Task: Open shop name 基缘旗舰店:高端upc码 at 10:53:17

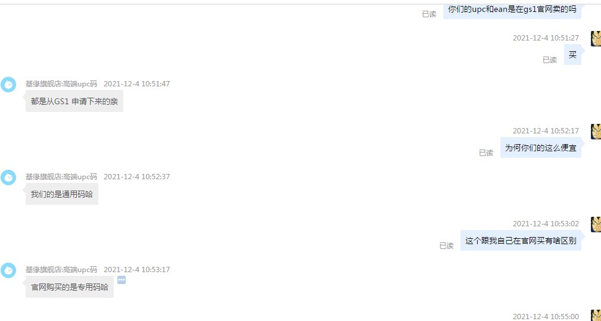Action: click(x=61, y=270)
